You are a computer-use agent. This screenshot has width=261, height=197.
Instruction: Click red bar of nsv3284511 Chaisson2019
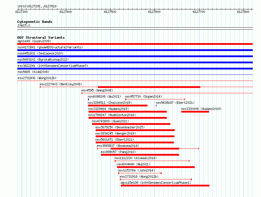click(x=118, y=106)
